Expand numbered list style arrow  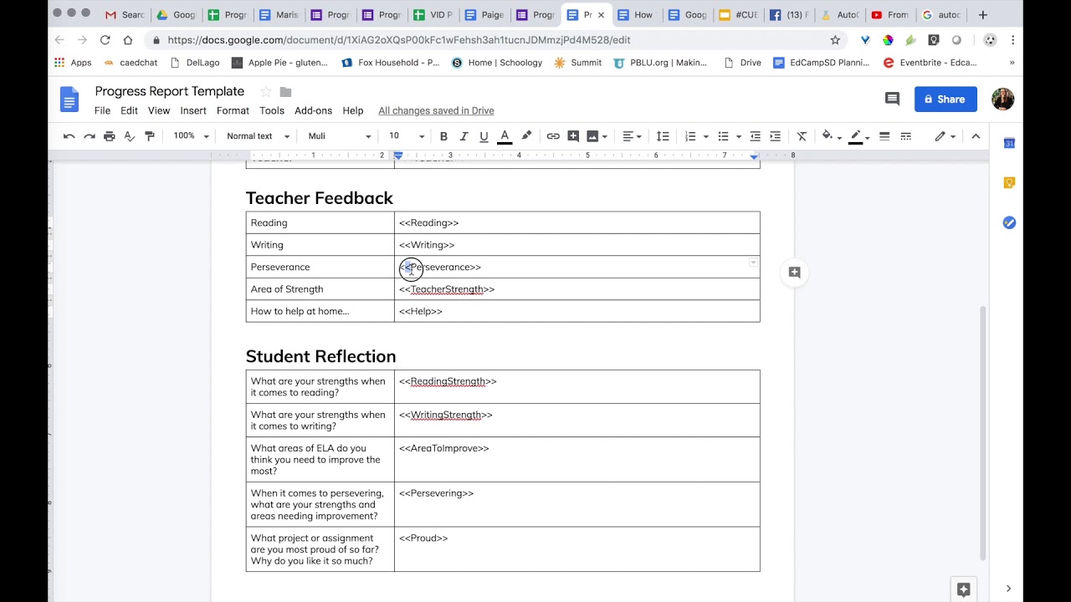(706, 136)
